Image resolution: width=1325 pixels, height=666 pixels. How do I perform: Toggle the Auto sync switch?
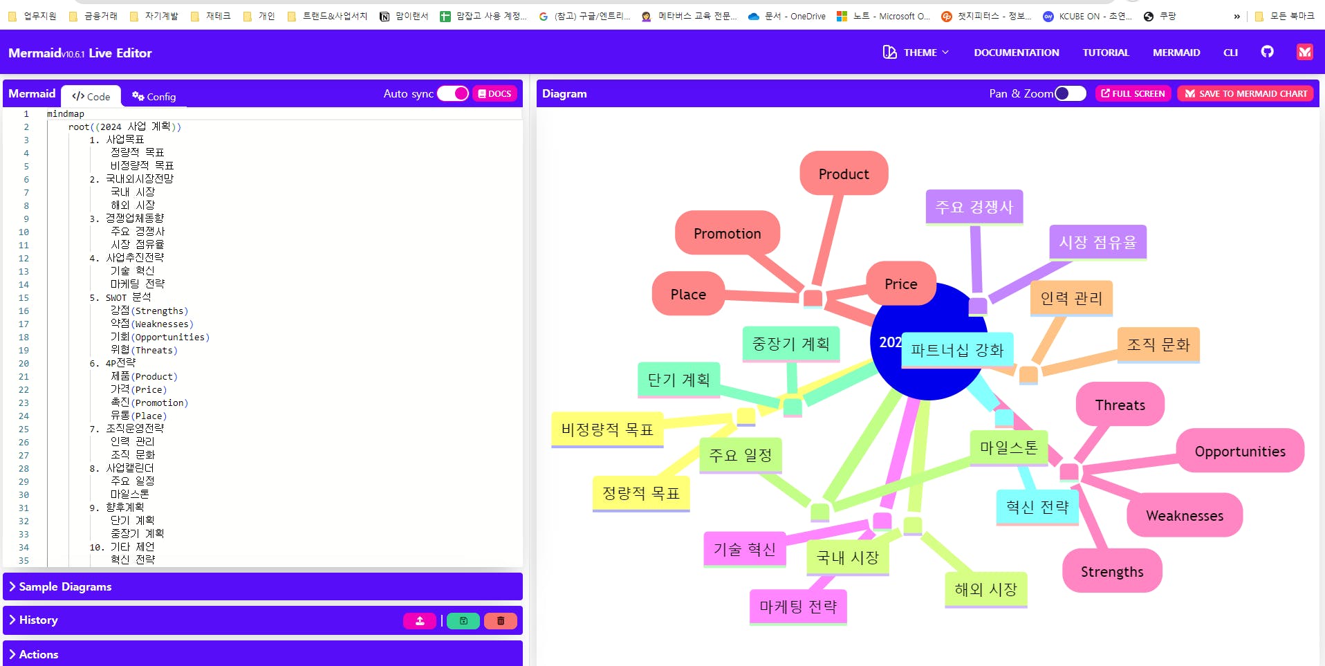pos(453,93)
